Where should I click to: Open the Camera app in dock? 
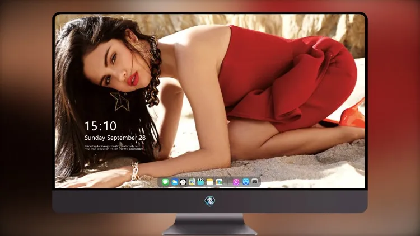(255, 182)
